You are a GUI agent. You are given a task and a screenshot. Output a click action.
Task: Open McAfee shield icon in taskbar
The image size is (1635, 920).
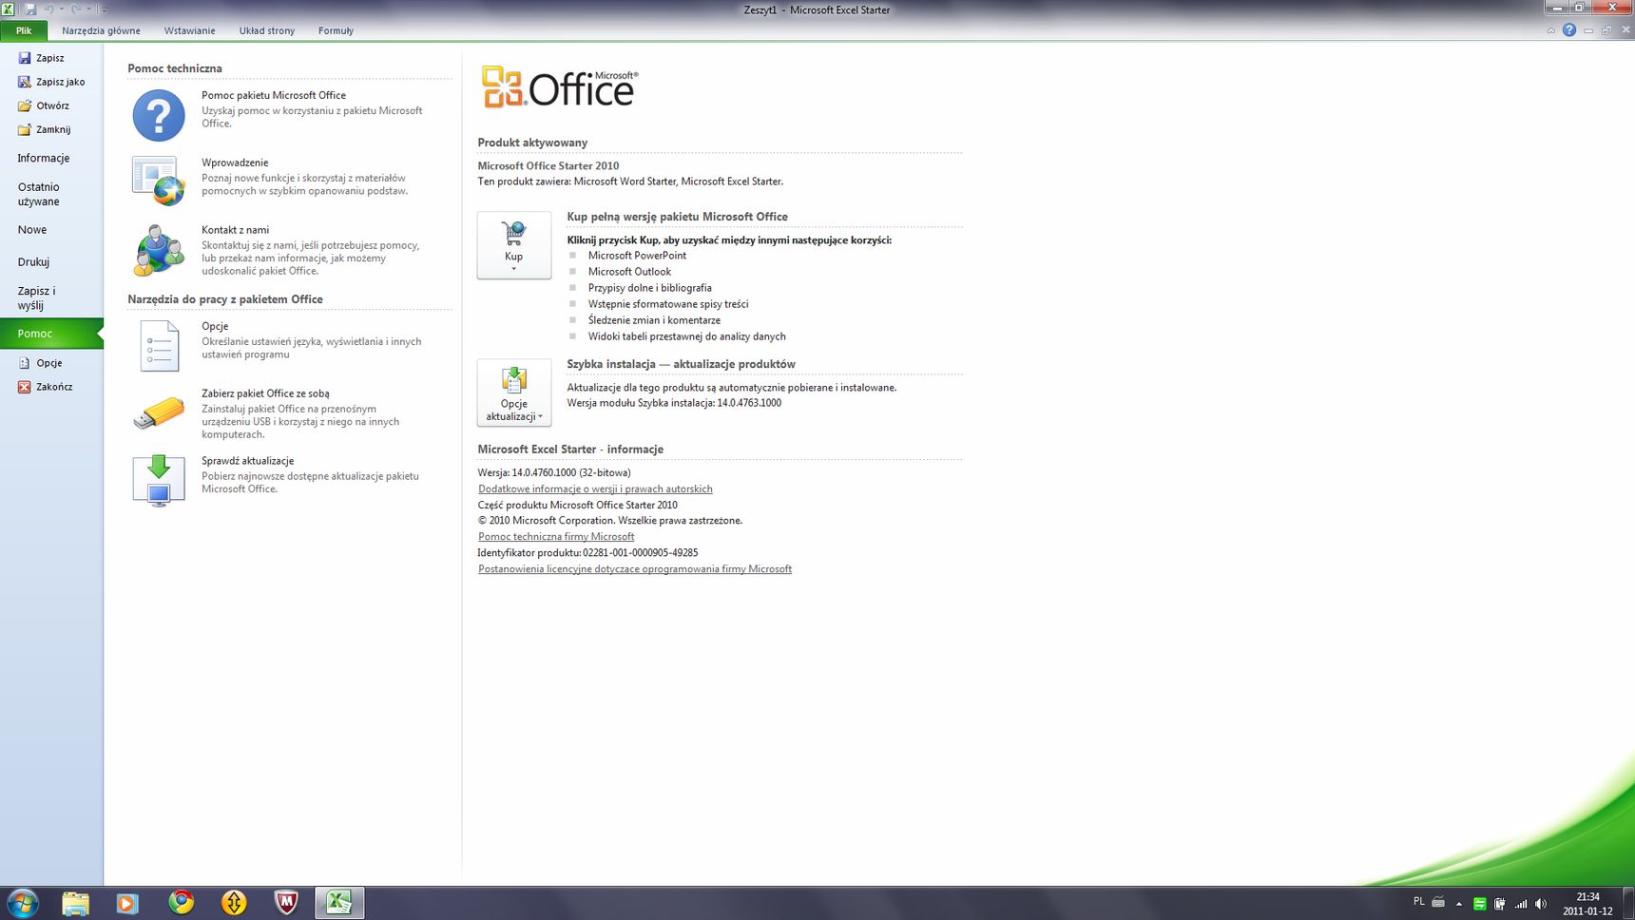(x=286, y=902)
